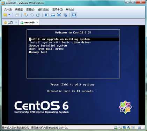Select the oracledb tab
The height and width of the screenshot is (131, 147).
[x=30, y=22]
